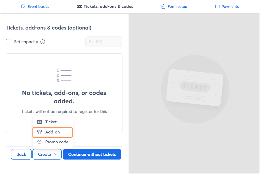Click the ticket icon beside Ticket menu entry
Screen dimensions: 260x174
click(39, 122)
